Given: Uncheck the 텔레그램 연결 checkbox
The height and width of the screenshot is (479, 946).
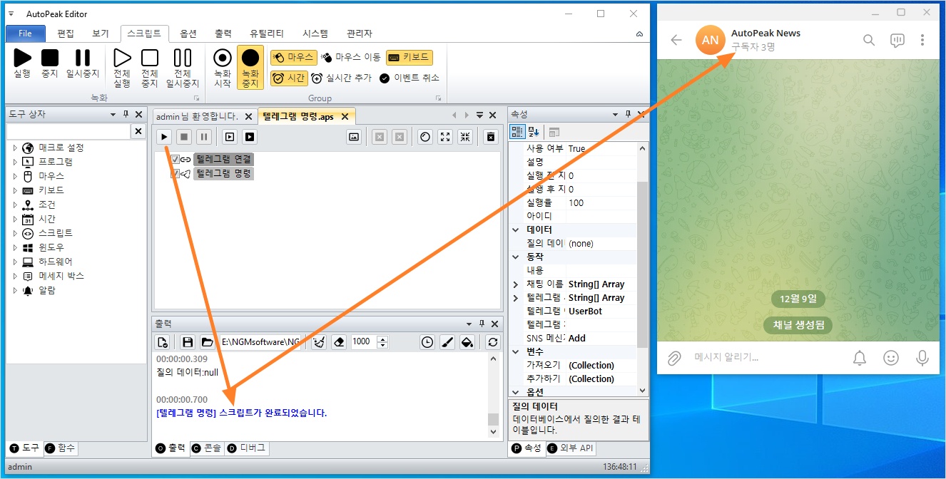Looking at the screenshot, I should (175, 159).
